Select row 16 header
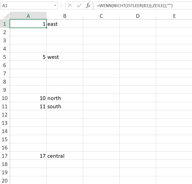 point(5,147)
